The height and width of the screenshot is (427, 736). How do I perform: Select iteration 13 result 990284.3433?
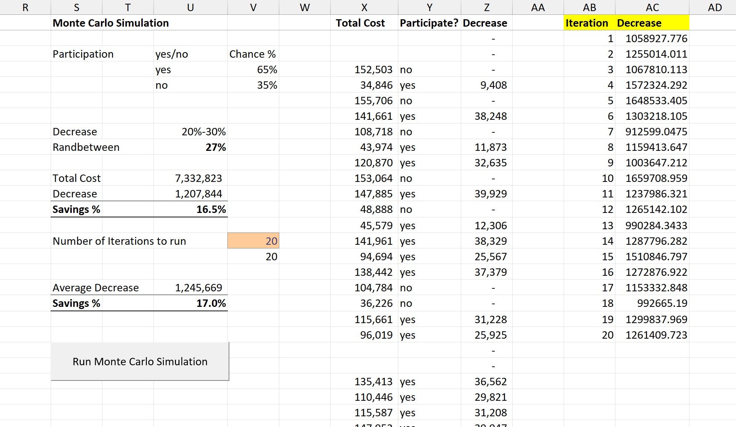click(x=652, y=226)
